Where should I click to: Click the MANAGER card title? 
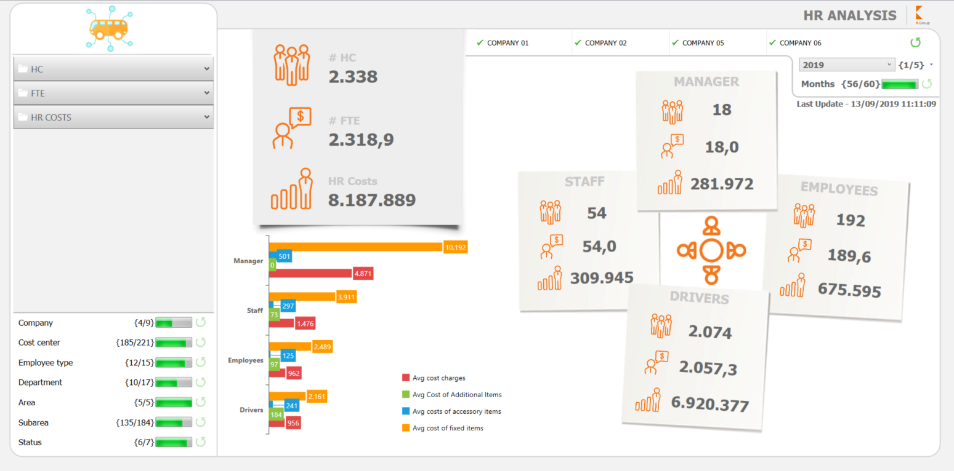tap(706, 82)
